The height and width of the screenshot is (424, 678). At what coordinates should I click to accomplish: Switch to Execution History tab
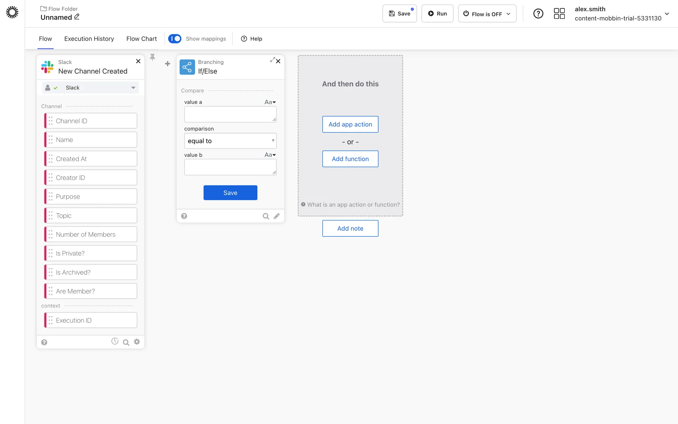(89, 39)
